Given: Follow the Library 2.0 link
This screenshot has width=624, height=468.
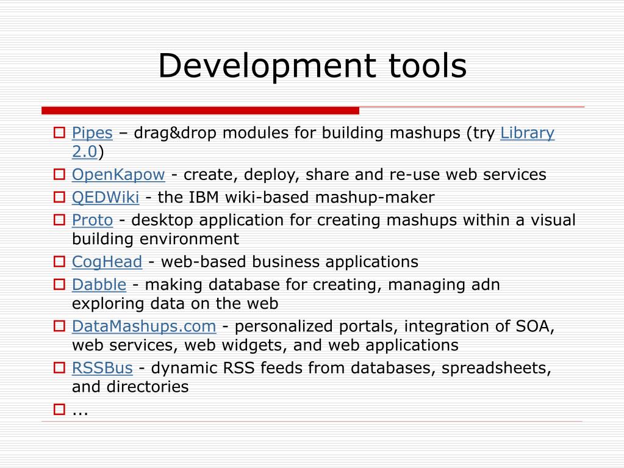Looking at the screenshot, I should pyautogui.click(x=527, y=133).
